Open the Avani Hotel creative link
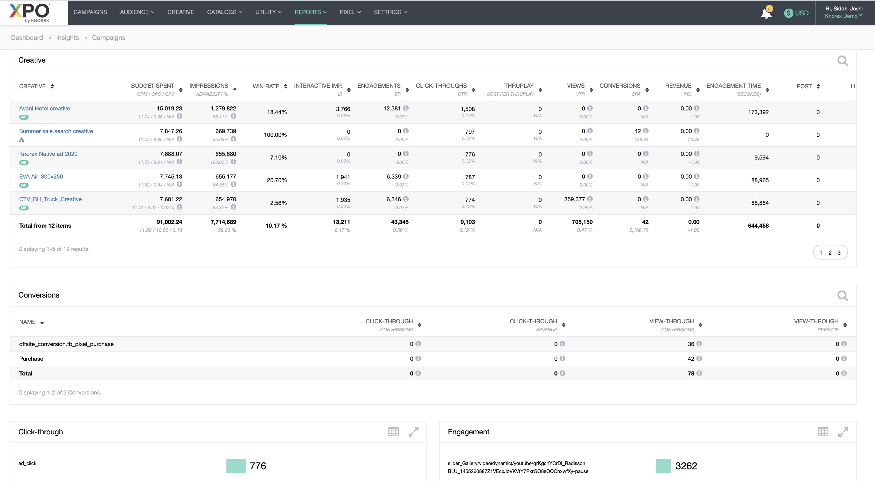The width and height of the screenshot is (875, 481). 44,108
